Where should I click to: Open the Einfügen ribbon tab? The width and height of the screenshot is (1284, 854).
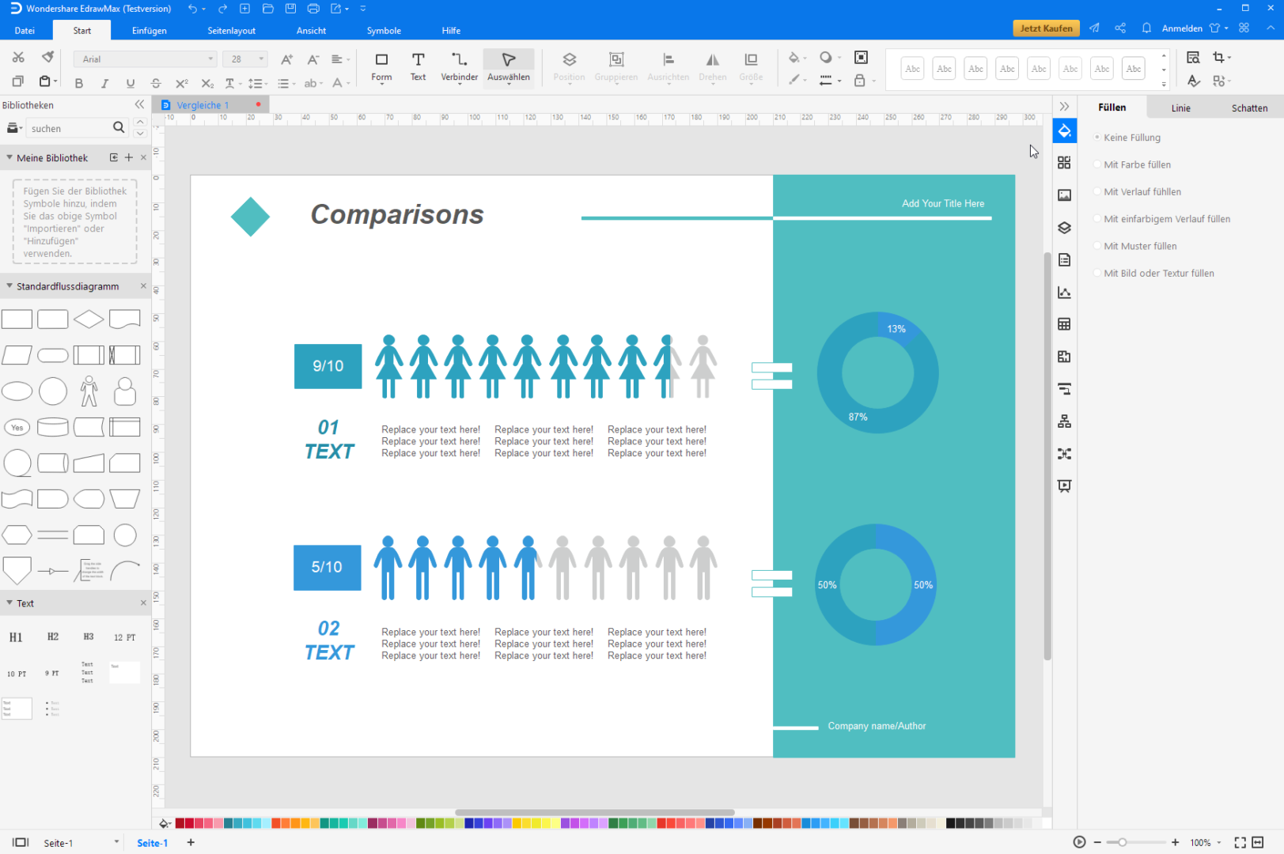coord(149,31)
